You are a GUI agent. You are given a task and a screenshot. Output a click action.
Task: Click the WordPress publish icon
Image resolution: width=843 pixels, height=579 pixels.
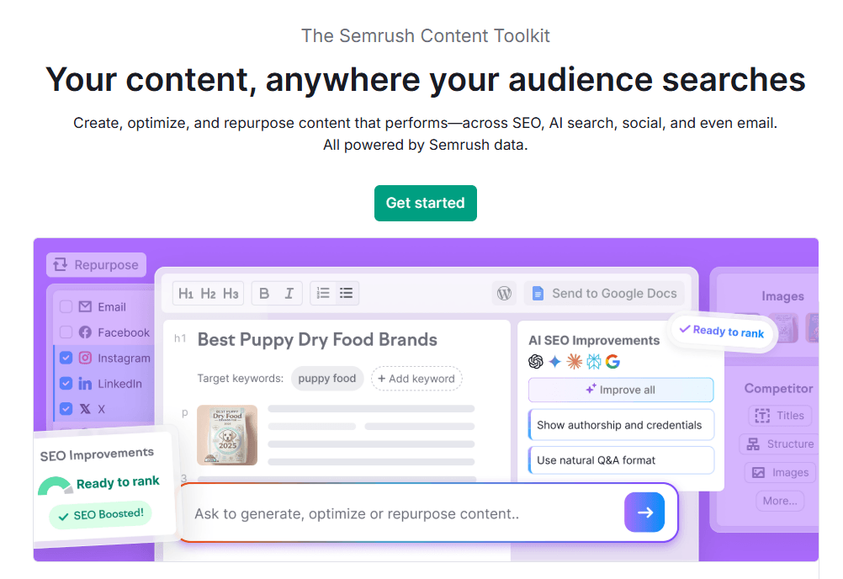pyautogui.click(x=504, y=293)
